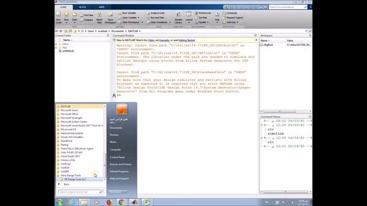Expand the Current Folder panel actions menu

pos(108,35)
